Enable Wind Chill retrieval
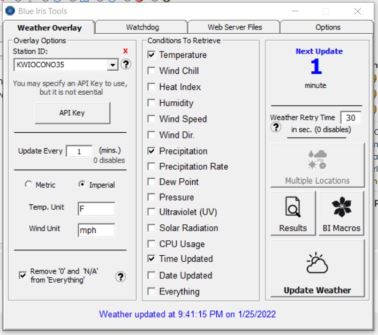The image size is (378, 335). coord(151,71)
